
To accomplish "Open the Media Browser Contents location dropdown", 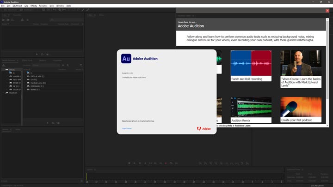I will pyautogui.click(x=46, y=65).
